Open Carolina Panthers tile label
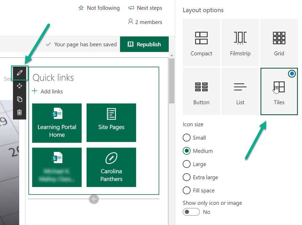The height and width of the screenshot is (225, 302). [x=111, y=175]
